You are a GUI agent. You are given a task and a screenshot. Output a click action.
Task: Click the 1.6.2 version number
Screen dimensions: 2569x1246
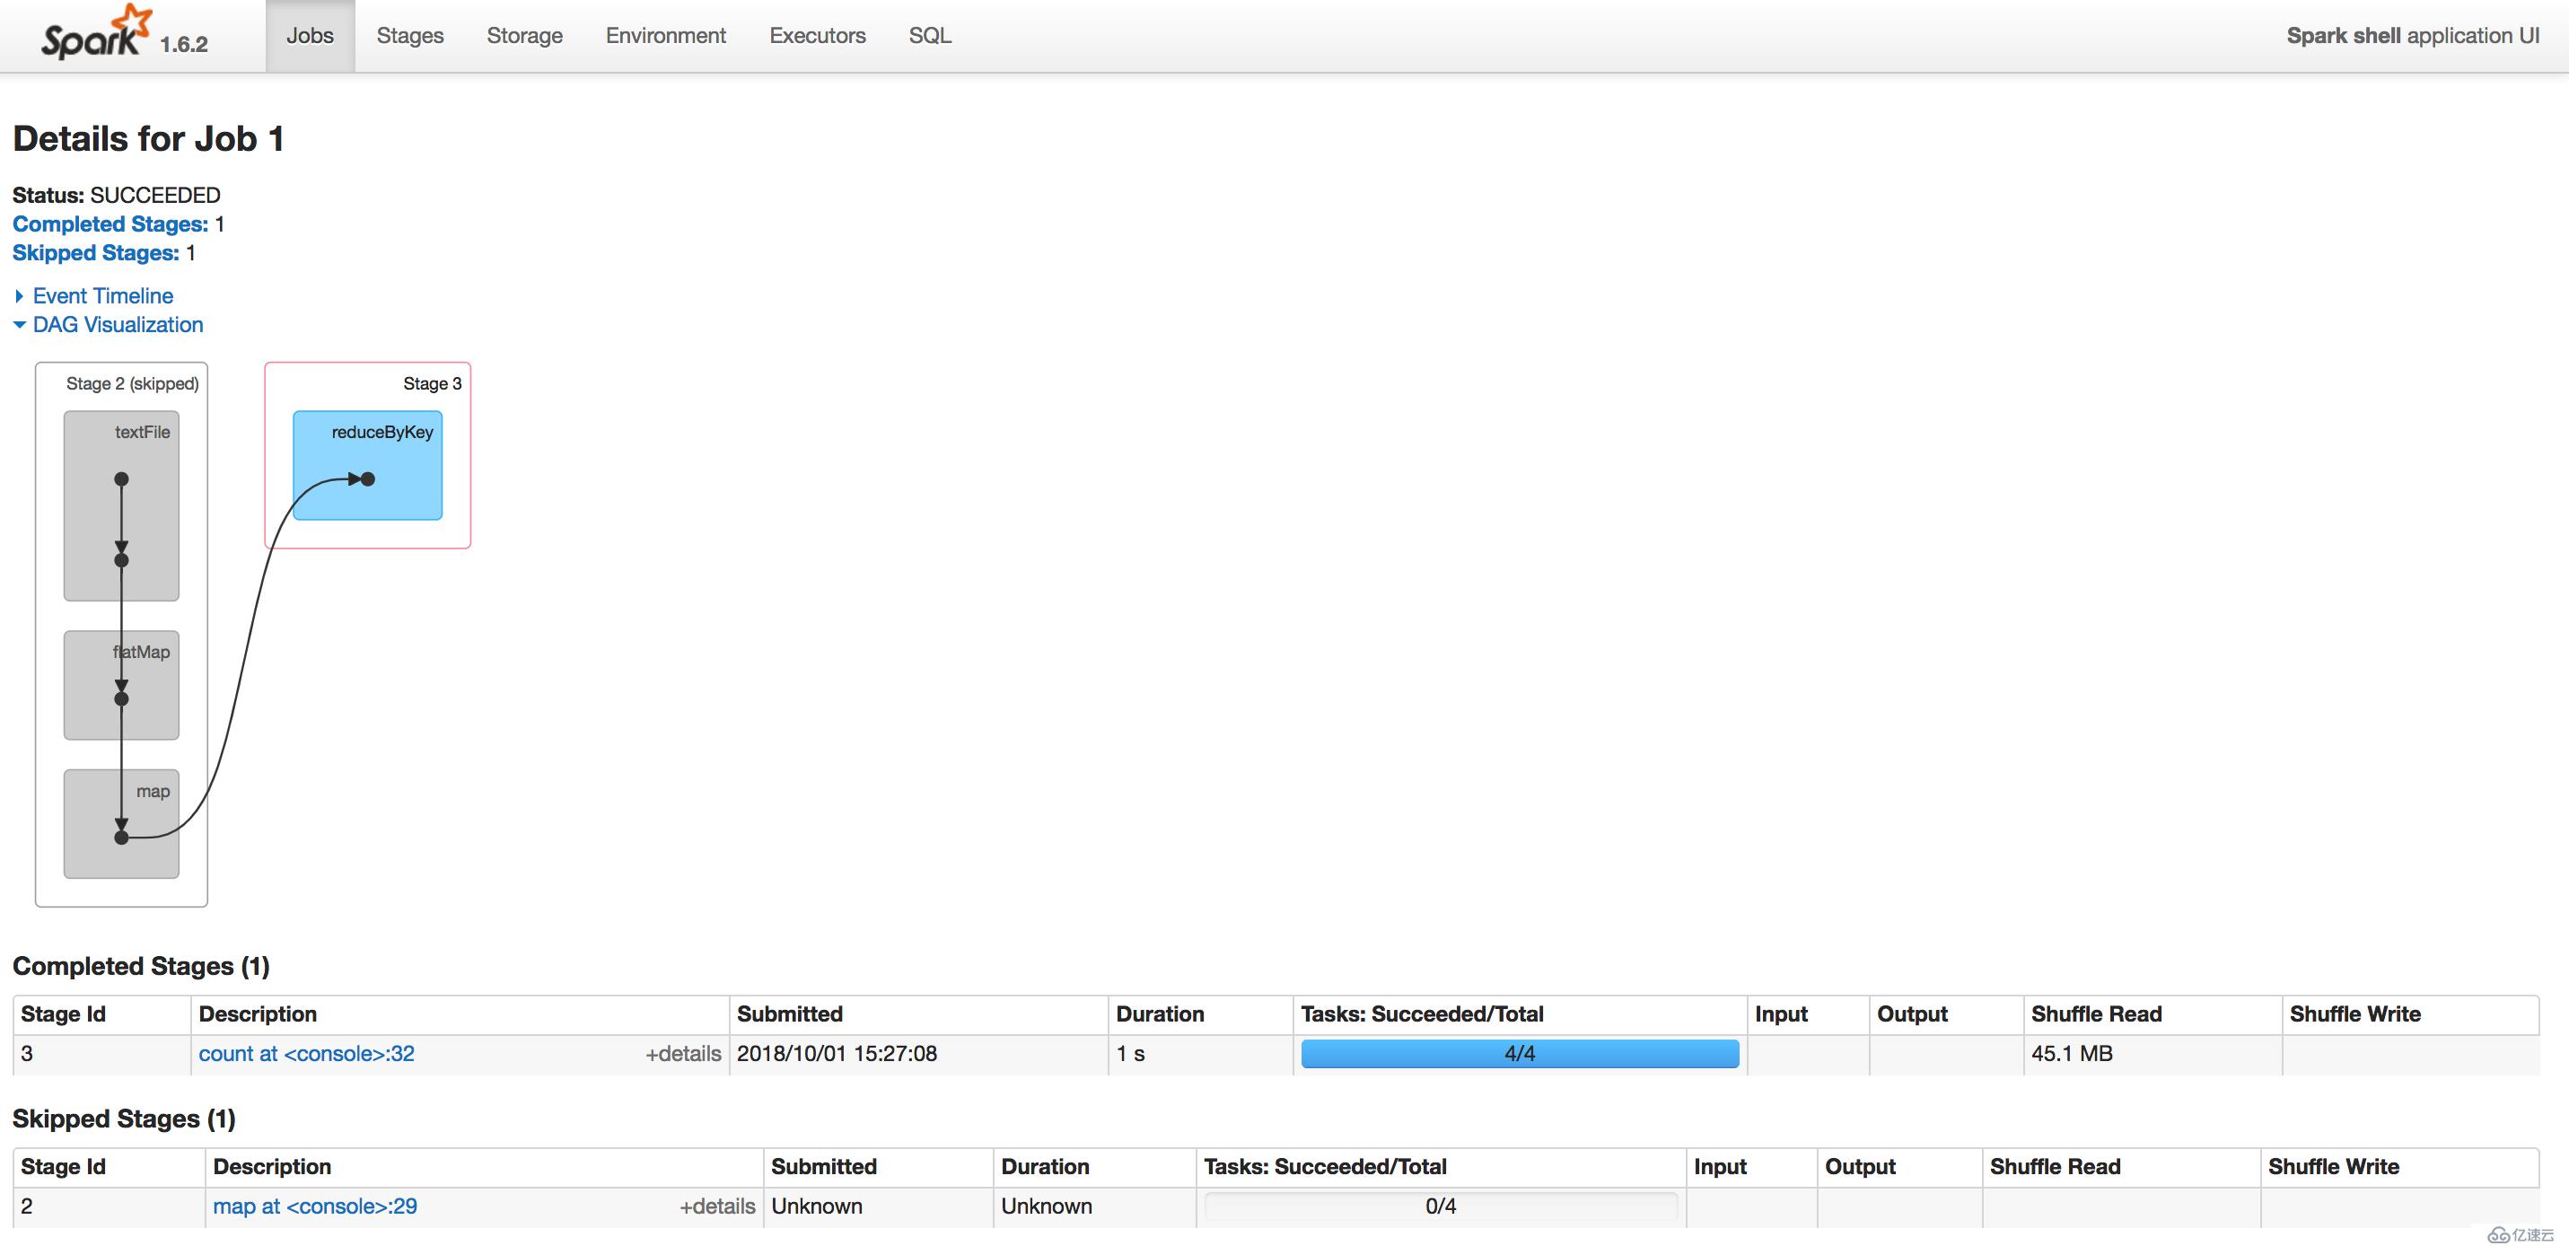[183, 44]
